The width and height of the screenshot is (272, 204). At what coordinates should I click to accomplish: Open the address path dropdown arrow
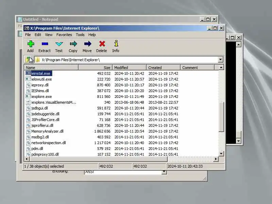pyautogui.click(x=220, y=60)
